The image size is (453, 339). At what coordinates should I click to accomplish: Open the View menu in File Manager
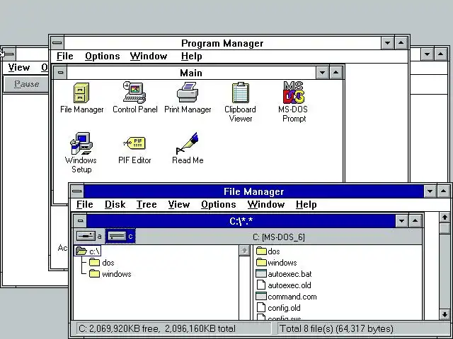(x=179, y=204)
